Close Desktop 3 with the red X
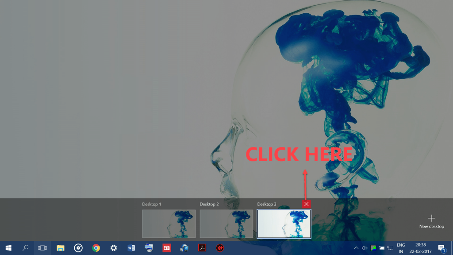453x255 pixels. pyautogui.click(x=307, y=204)
